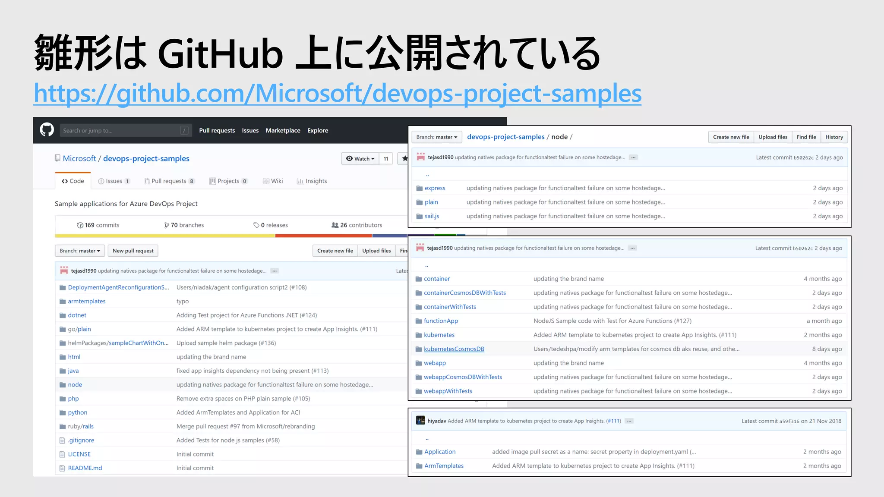Expand commit message ellipsis in root repo

point(275,271)
